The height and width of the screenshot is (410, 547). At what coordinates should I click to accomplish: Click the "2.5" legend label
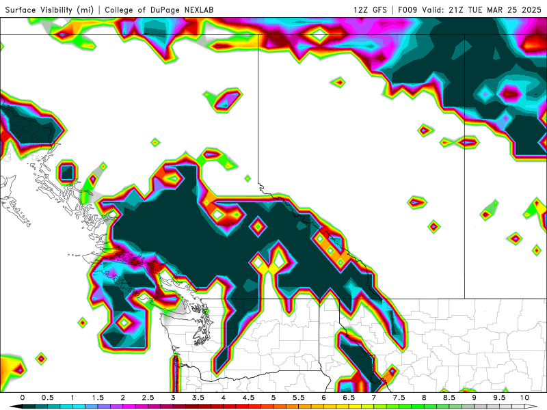(x=148, y=398)
